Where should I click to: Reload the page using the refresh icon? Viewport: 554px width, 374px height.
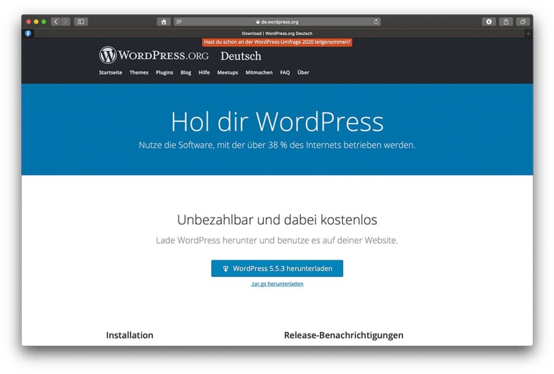(376, 22)
